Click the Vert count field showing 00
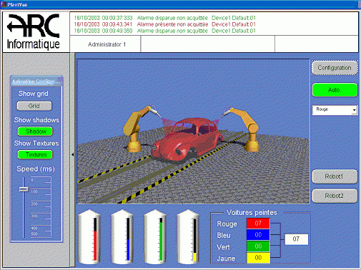 point(258,246)
